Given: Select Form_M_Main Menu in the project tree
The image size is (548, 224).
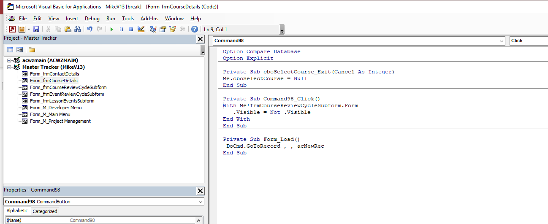Looking at the screenshot, I should tap(50, 114).
